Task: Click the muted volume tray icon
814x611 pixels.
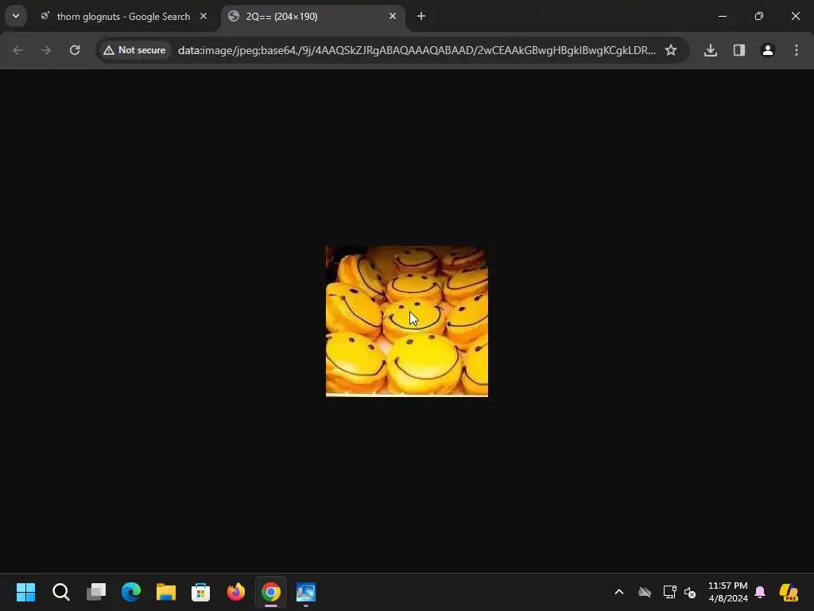Action: coord(690,592)
